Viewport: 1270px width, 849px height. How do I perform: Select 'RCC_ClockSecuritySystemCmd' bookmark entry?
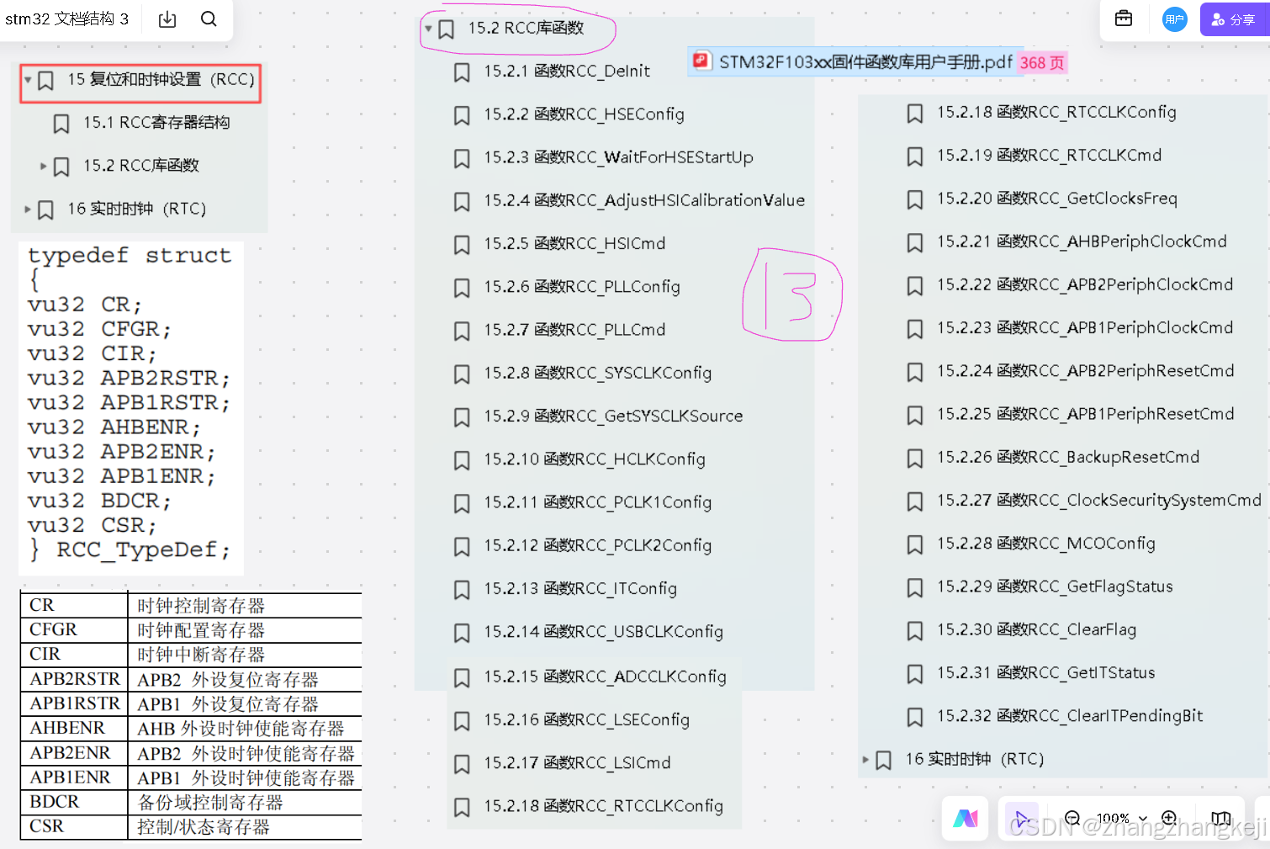click(x=1099, y=500)
